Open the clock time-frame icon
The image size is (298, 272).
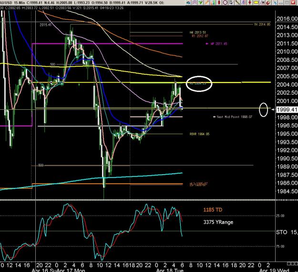[225, 3]
